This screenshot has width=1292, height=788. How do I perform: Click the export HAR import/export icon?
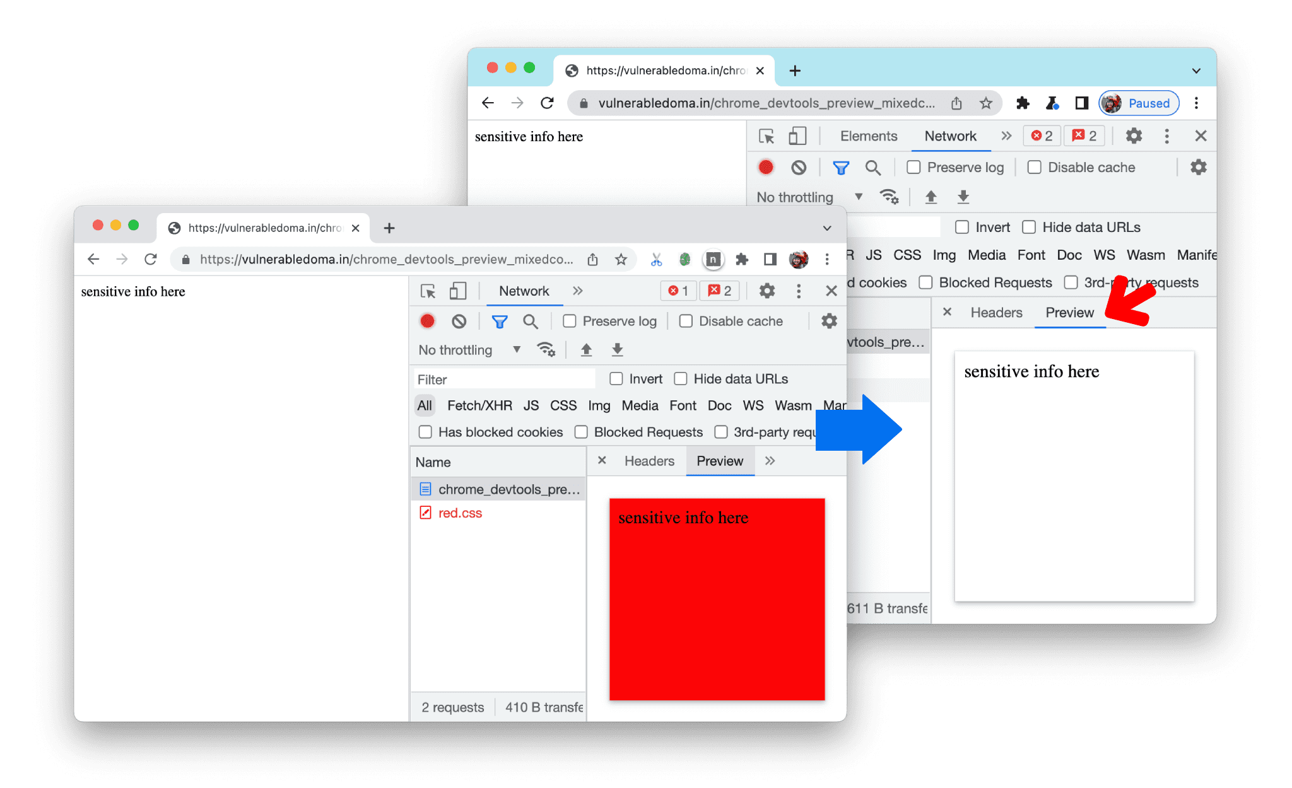pos(616,351)
